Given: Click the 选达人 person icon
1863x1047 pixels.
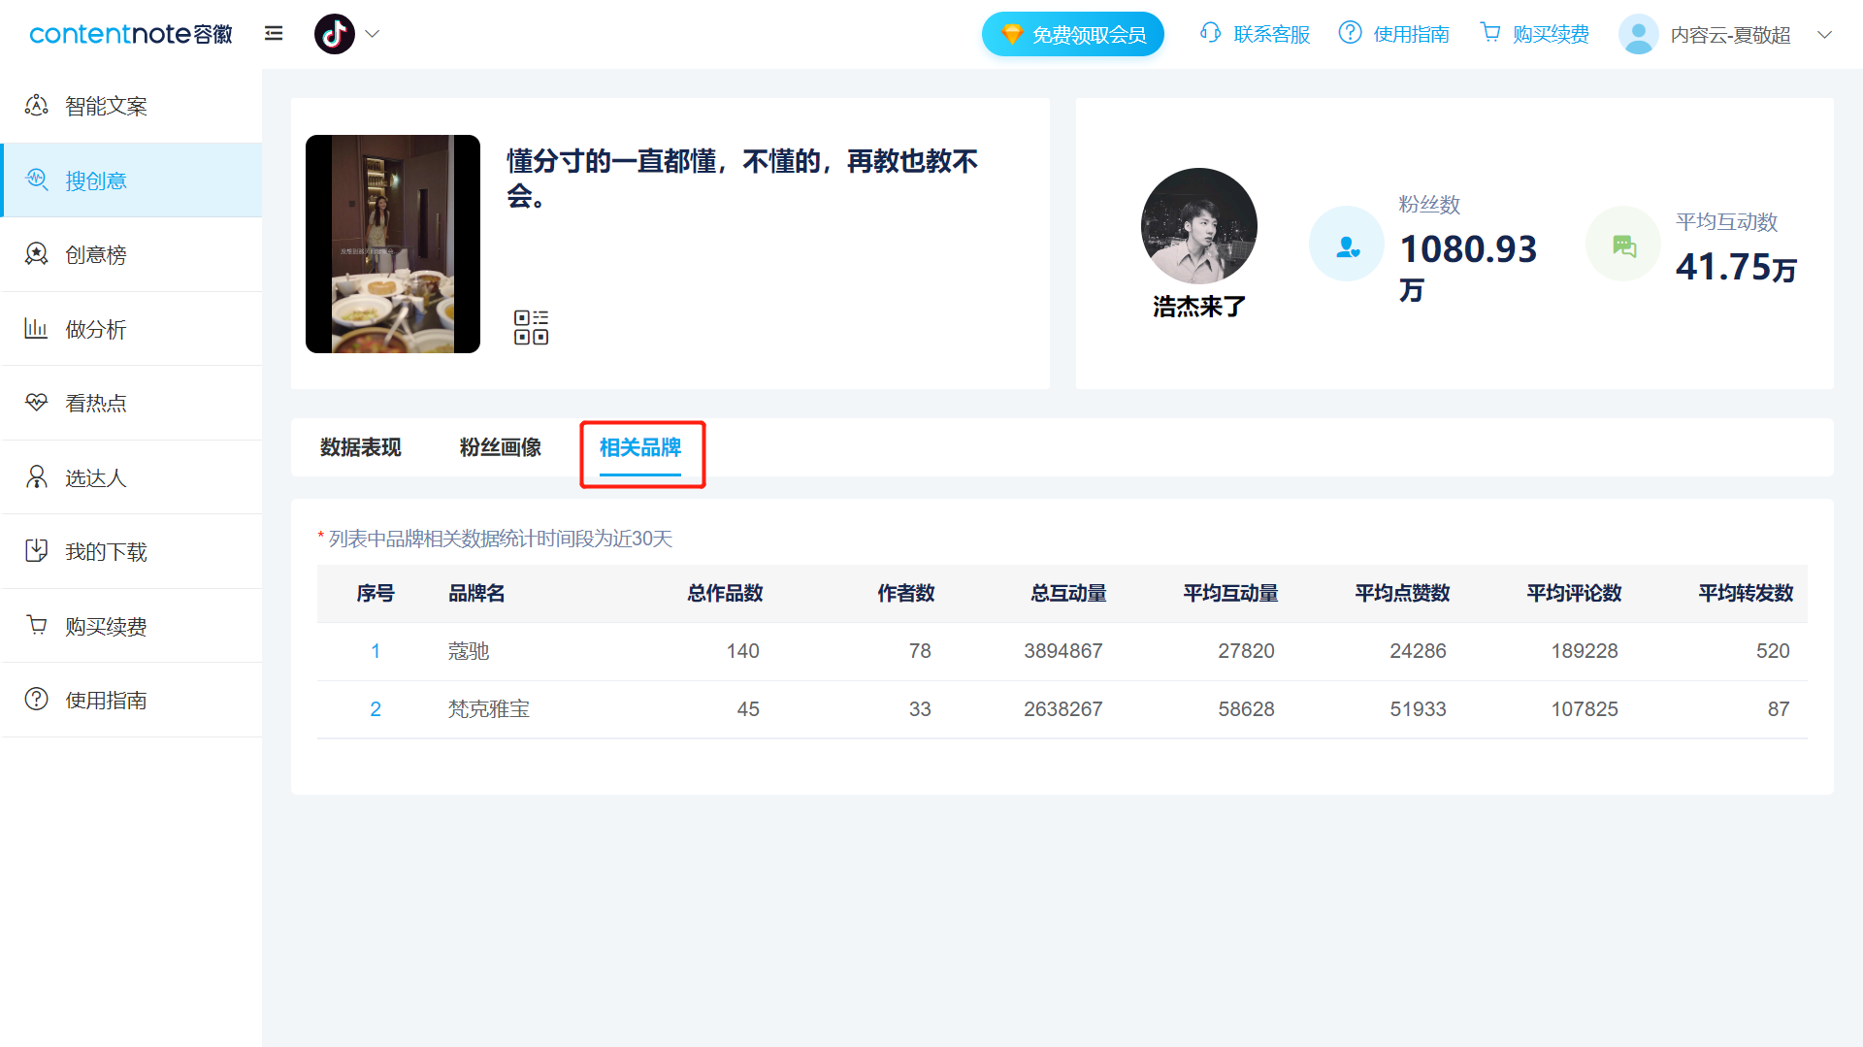Looking at the screenshot, I should click(37, 477).
